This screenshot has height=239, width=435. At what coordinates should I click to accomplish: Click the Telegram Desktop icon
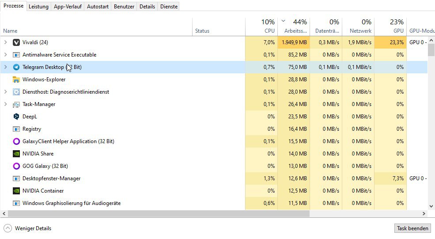click(x=16, y=67)
